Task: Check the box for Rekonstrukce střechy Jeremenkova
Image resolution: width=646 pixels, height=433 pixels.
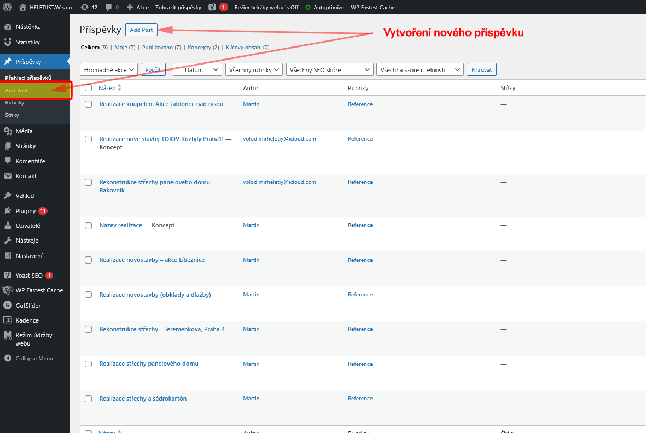Action: click(88, 329)
